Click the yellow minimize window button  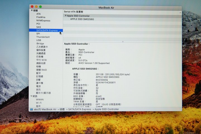pyautogui.click(x=36, y=6)
